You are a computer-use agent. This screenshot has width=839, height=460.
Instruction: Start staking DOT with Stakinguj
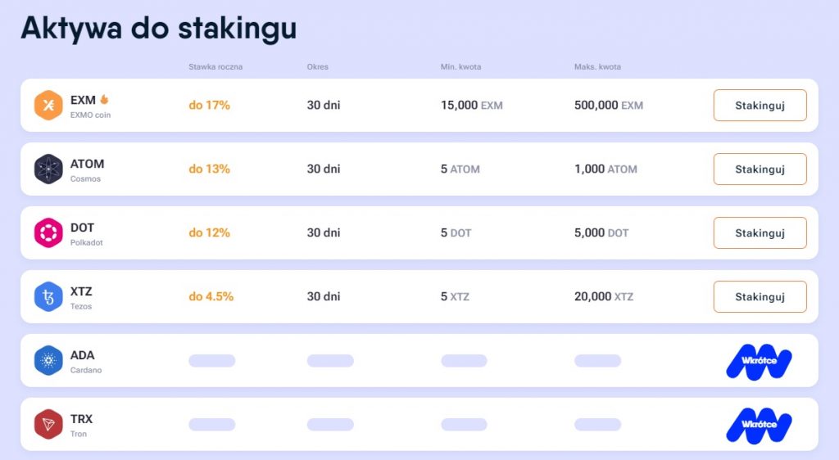pos(760,233)
